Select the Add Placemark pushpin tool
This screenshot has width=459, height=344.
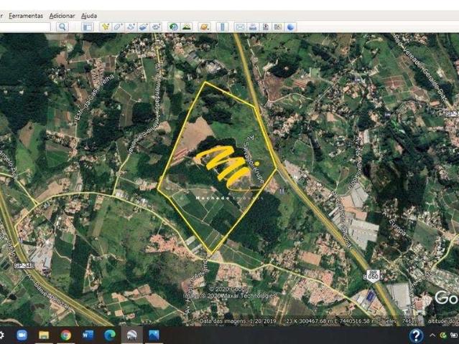click(106, 27)
